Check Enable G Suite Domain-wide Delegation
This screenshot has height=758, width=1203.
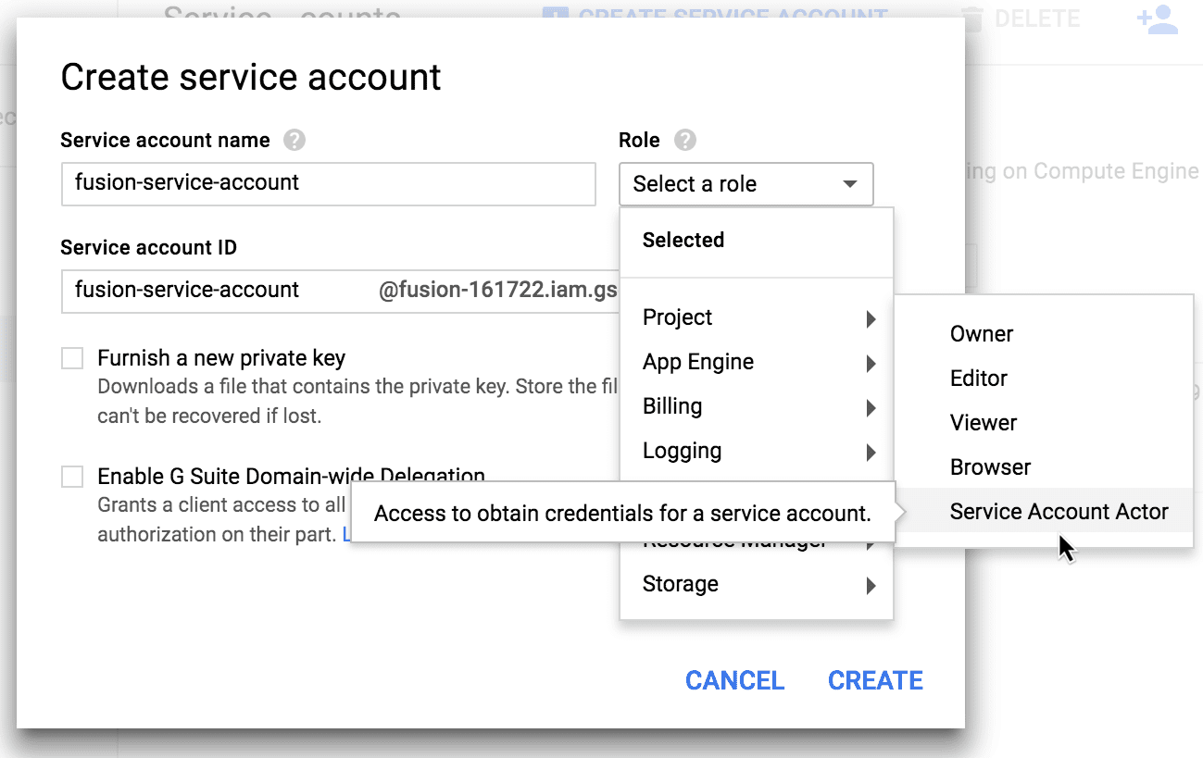pos(72,476)
